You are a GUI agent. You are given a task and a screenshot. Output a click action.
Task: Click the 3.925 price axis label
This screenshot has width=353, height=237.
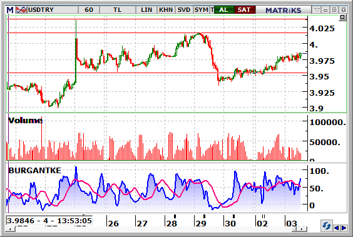pos(322,93)
